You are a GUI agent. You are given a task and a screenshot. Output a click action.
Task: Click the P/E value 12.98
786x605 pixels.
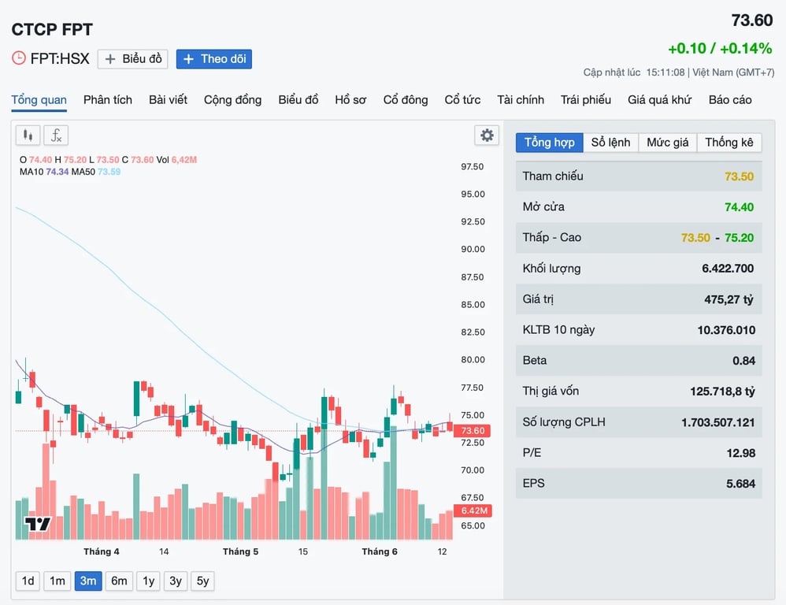pos(740,453)
